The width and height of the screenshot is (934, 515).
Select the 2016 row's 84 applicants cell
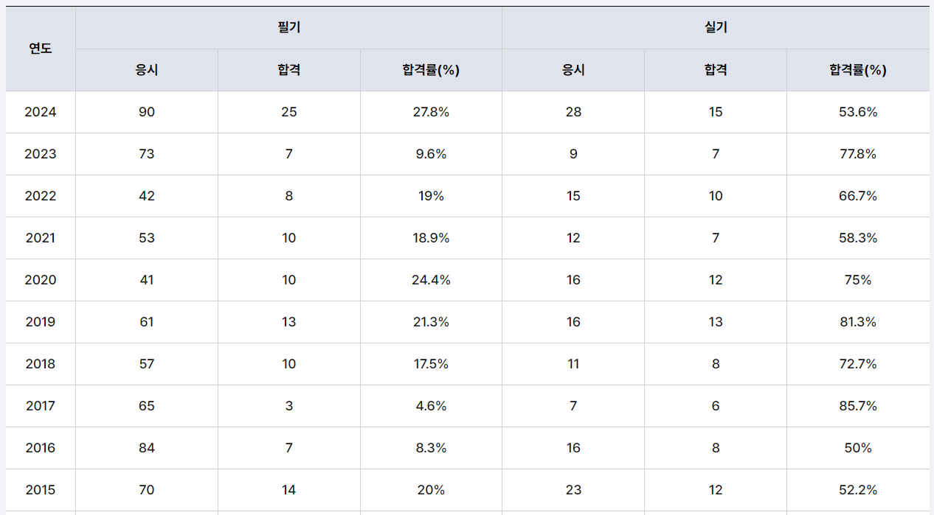[x=147, y=448]
